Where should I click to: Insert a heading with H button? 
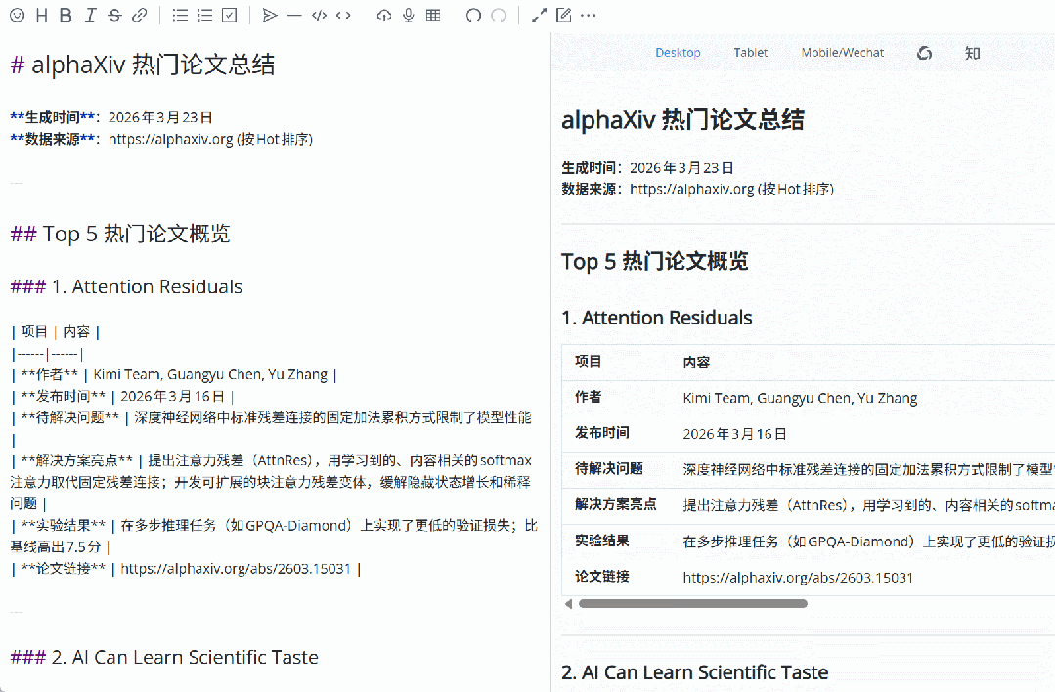click(41, 15)
